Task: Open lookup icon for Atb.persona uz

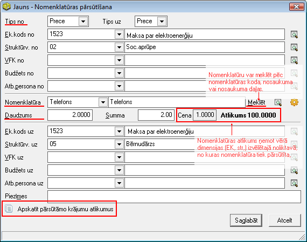Action: coord(294,183)
